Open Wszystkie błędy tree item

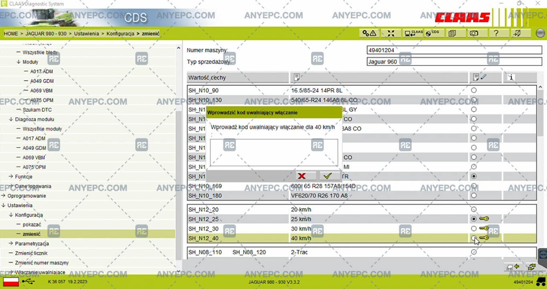coord(40,52)
